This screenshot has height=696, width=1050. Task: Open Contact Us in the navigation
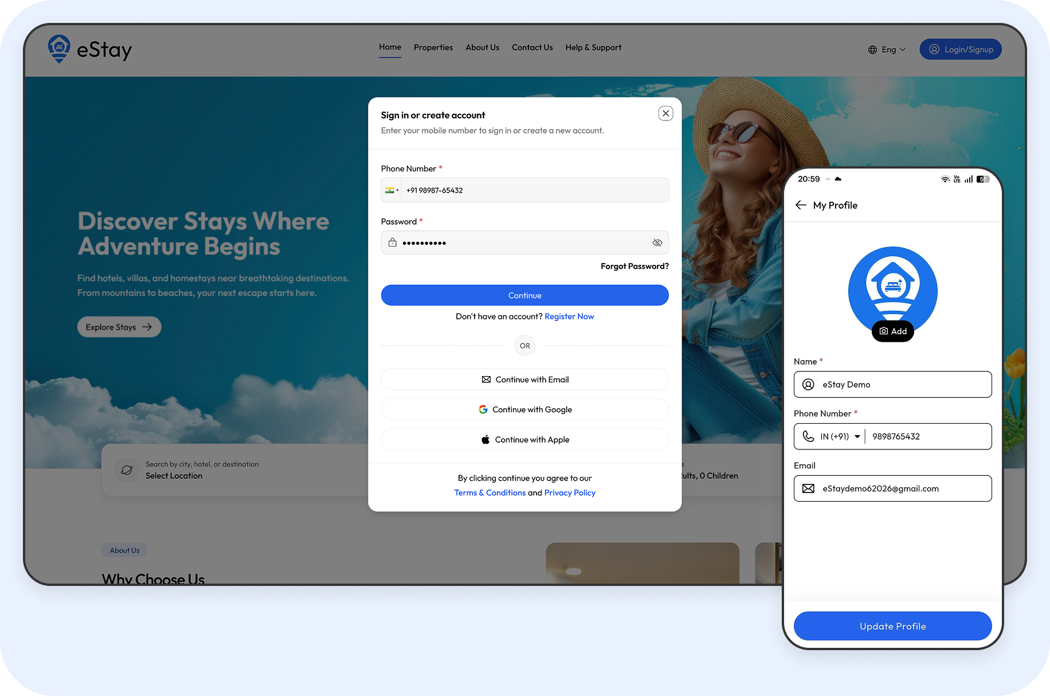pyautogui.click(x=532, y=48)
